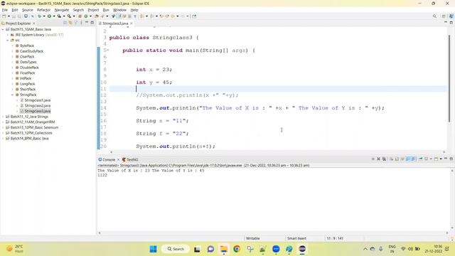The image size is (455, 256).
Task: Open the Debug button dropdown arrow
Action: 44,16
